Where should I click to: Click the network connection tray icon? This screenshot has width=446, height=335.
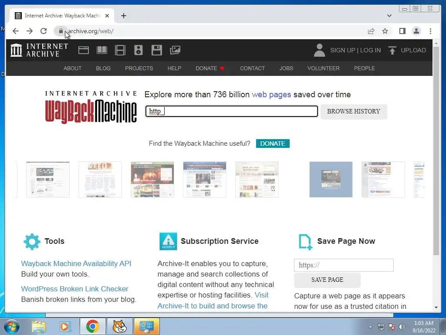point(381,327)
